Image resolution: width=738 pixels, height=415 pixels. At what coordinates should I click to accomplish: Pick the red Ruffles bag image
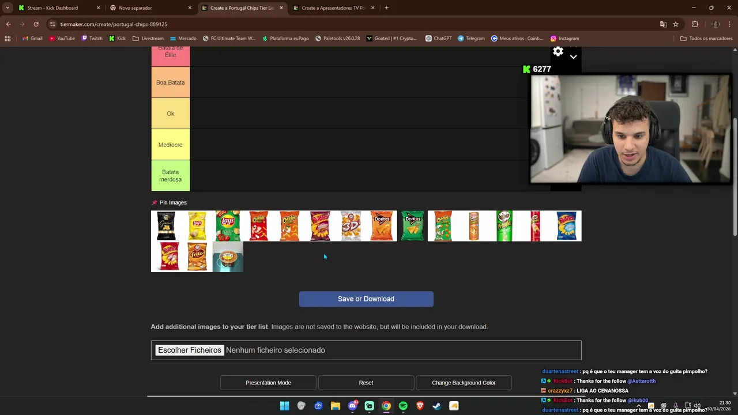pyautogui.click(x=166, y=256)
